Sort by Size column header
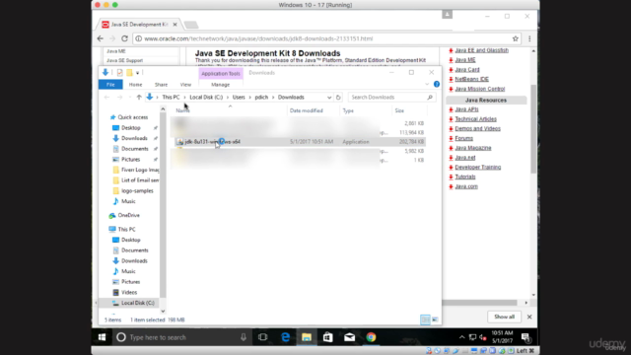631x355 pixels. tap(399, 110)
